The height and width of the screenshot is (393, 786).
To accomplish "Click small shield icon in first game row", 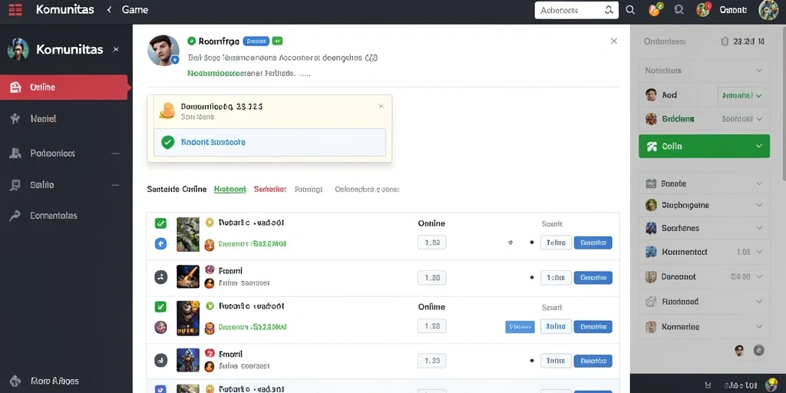I will (510, 243).
